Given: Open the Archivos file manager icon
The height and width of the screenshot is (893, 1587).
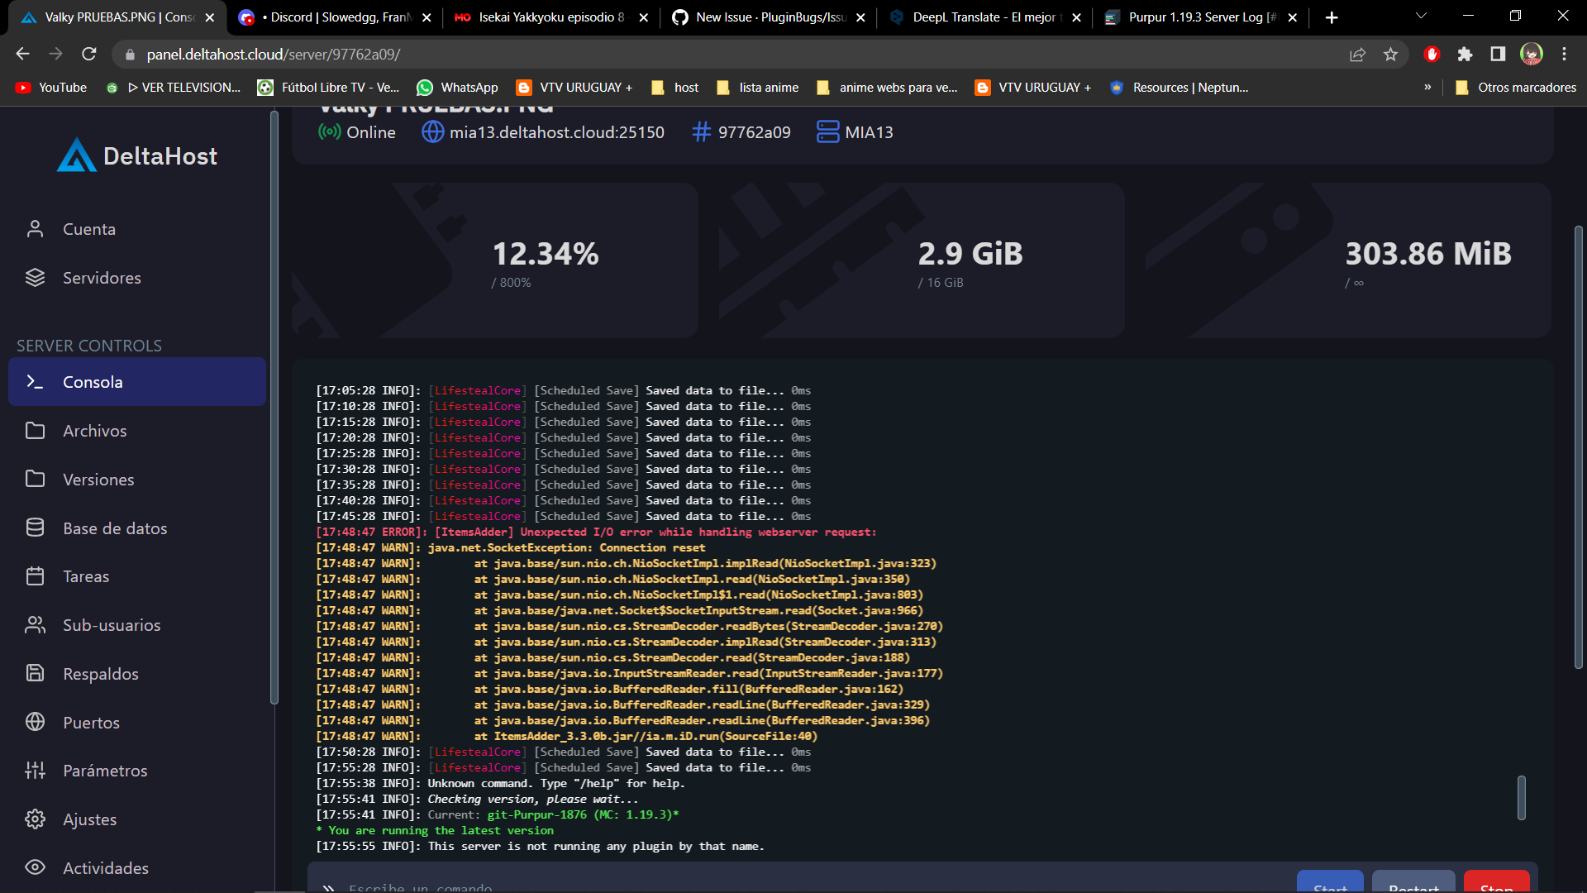Looking at the screenshot, I should pos(36,430).
